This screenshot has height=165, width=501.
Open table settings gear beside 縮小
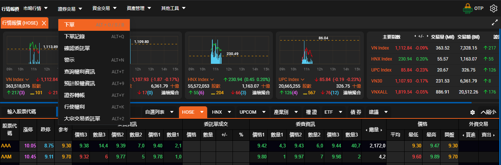(472, 112)
